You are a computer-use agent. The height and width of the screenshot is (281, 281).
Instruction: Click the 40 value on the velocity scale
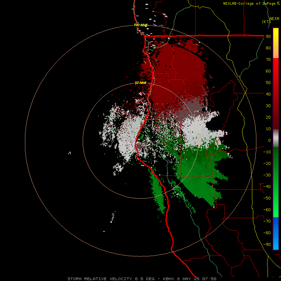268,94
